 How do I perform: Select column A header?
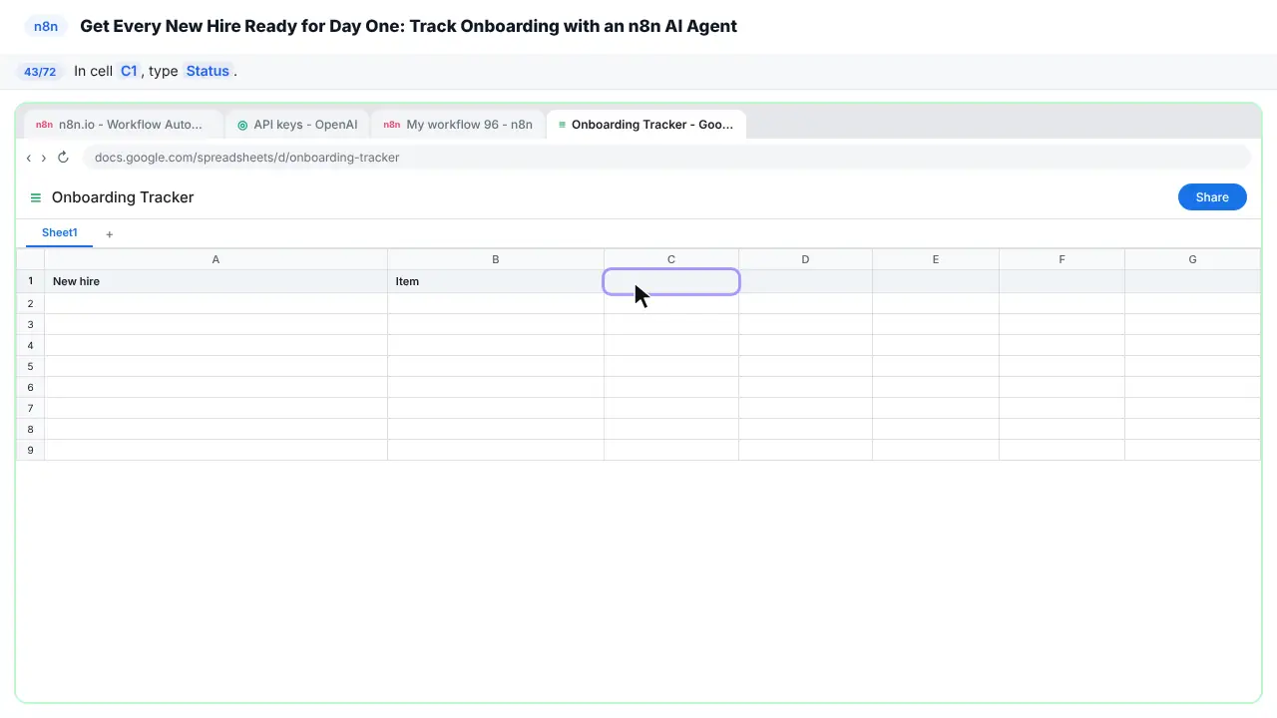pyautogui.click(x=215, y=259)
